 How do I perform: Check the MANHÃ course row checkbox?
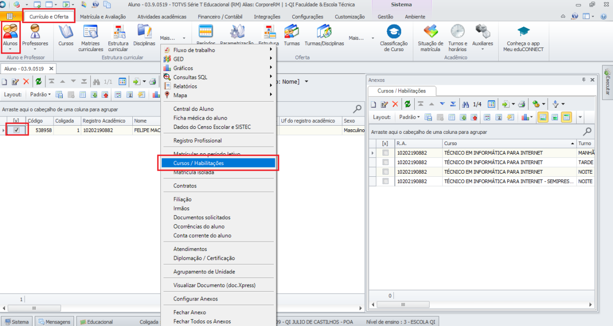385,153
